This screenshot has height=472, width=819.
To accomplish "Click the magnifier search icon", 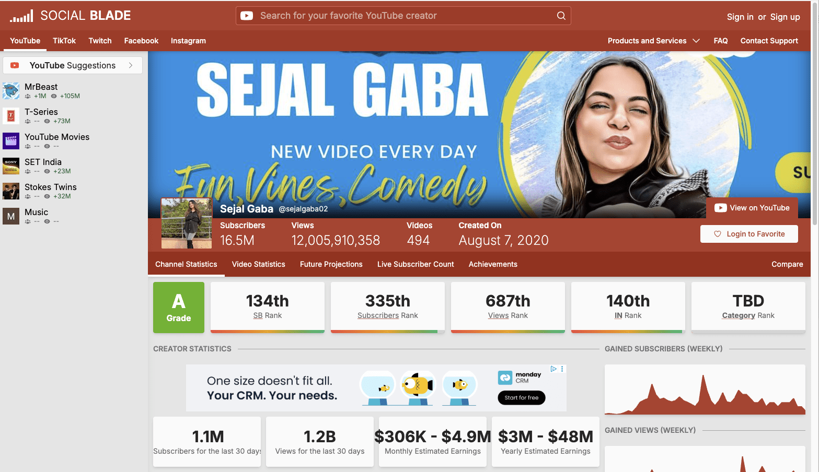I will (x=561, y=16).
